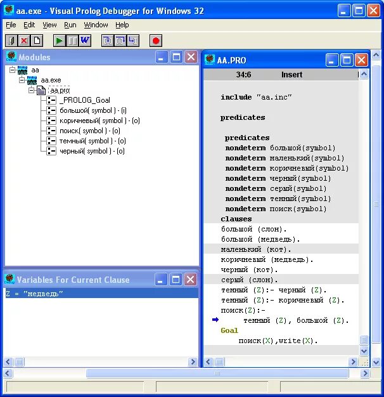Click AA.PRO vertical scrollbar thumb
384x397 pixels.
click(x=364, y=340)
